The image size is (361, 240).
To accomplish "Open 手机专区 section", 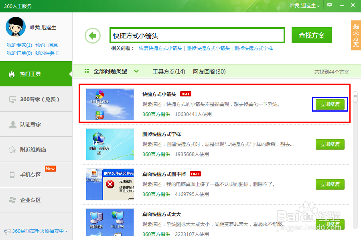I will (x=36, y=175).
